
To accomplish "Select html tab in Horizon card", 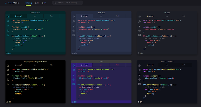I will pyautogui.click(x=183, y=16).
